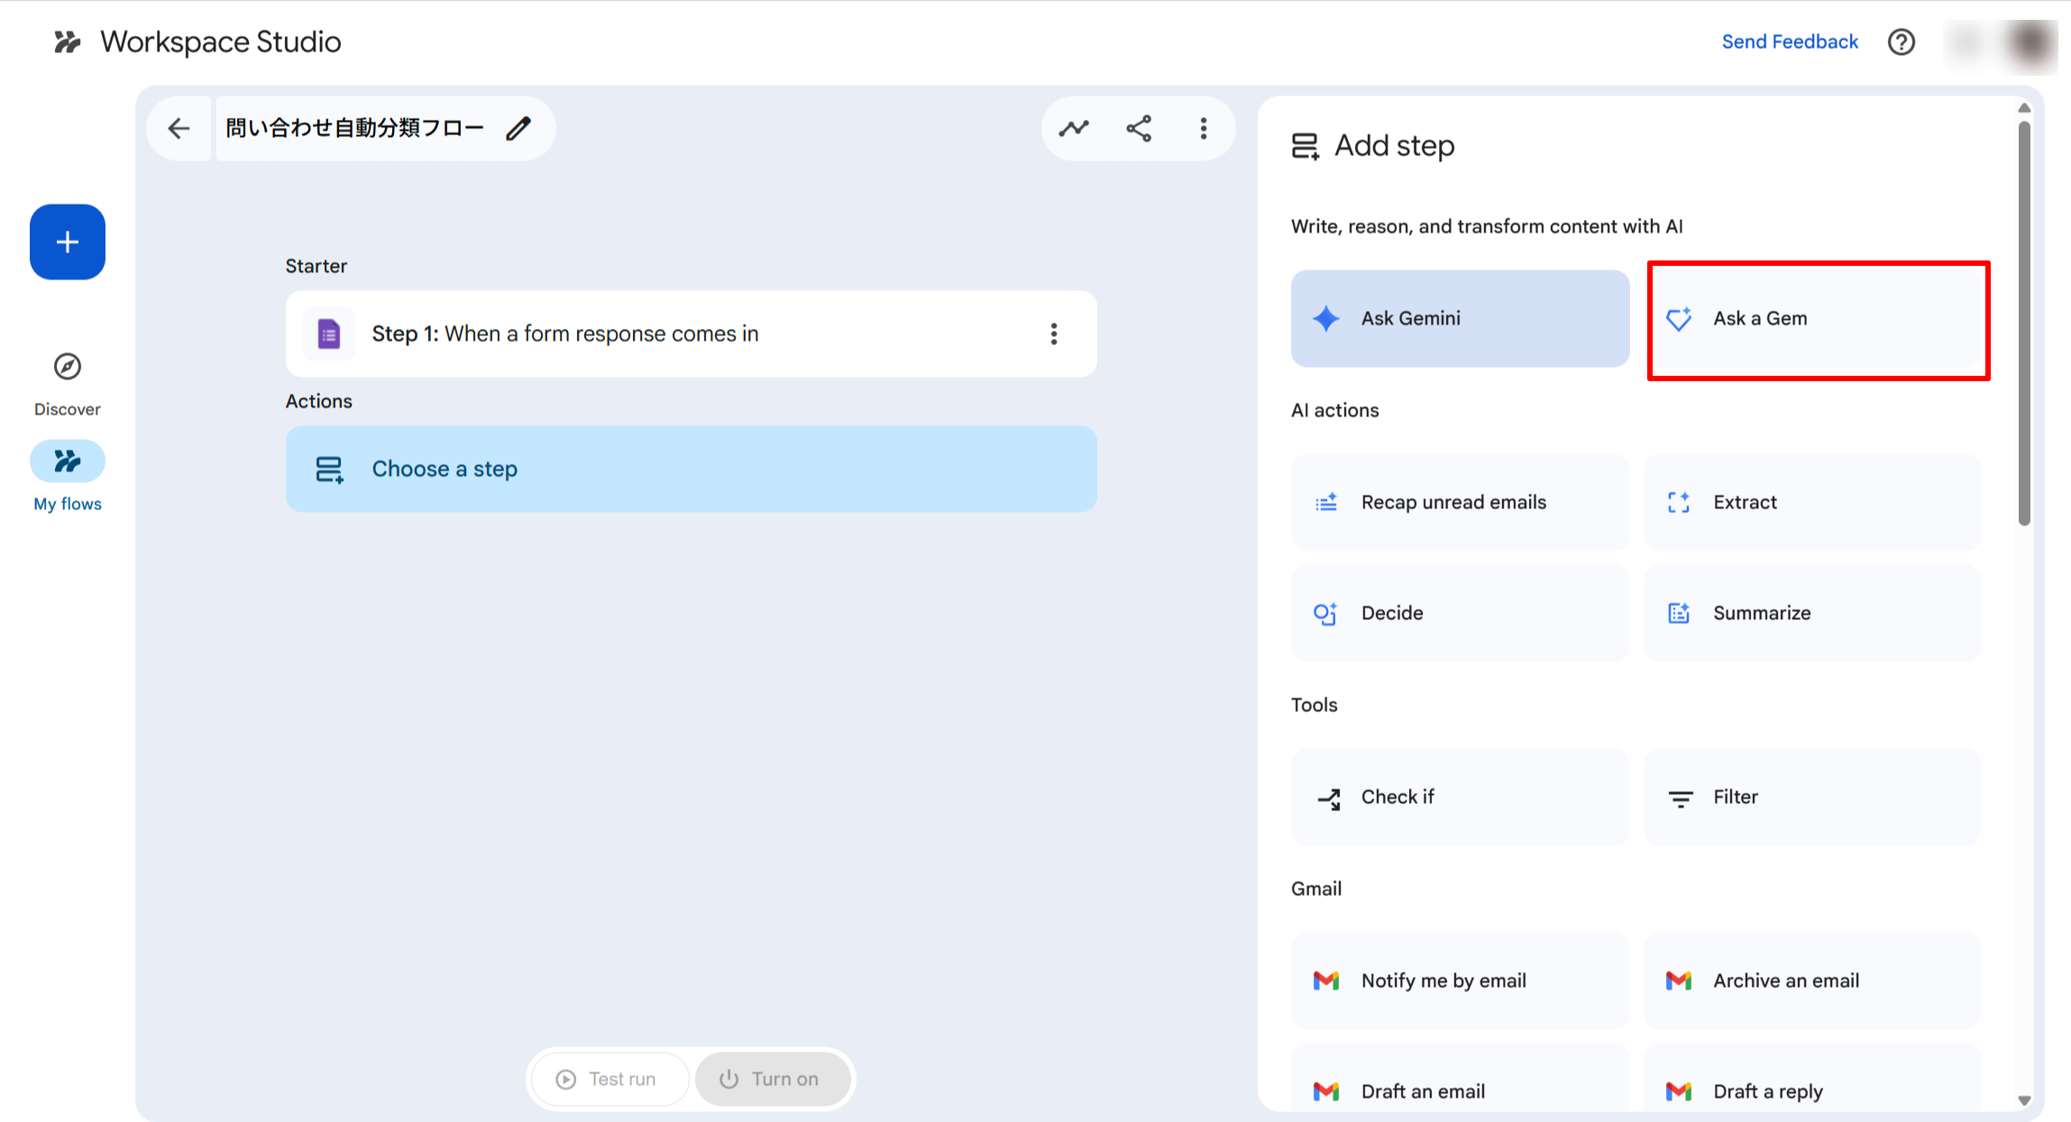Open the flow's three-dot menu in header
This screenshot has height=1122, width=2071.
1204,129
